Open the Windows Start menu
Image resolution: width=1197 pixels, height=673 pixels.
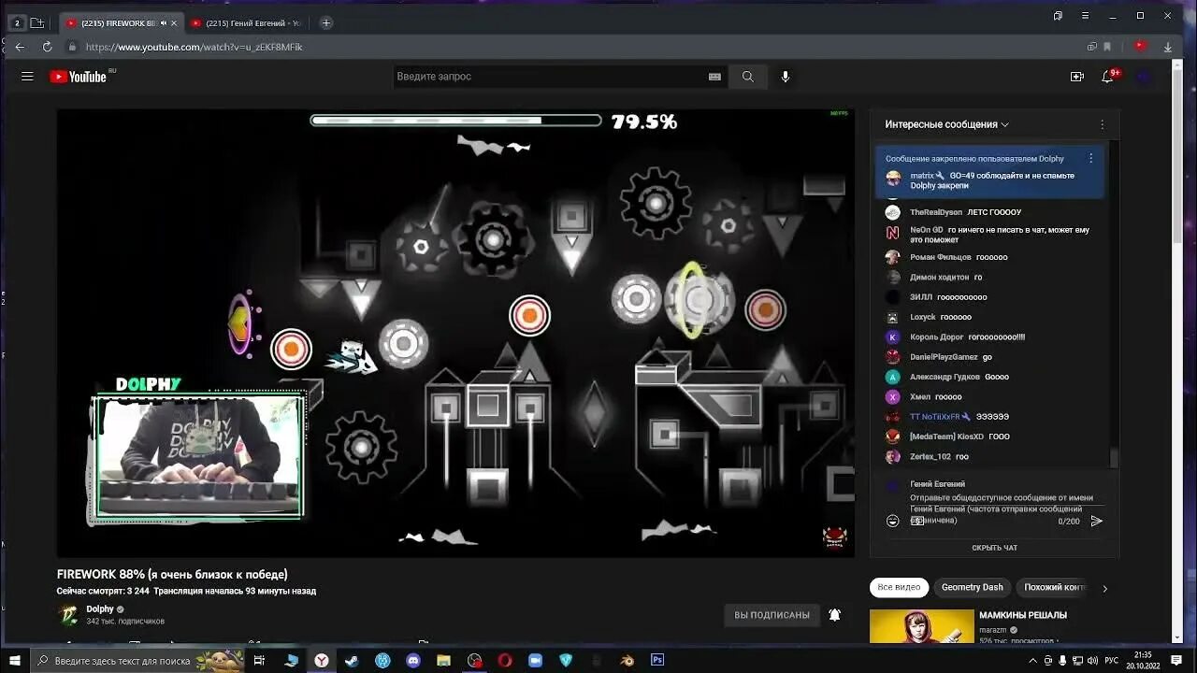pyautogui.click(x=15, y=660)
